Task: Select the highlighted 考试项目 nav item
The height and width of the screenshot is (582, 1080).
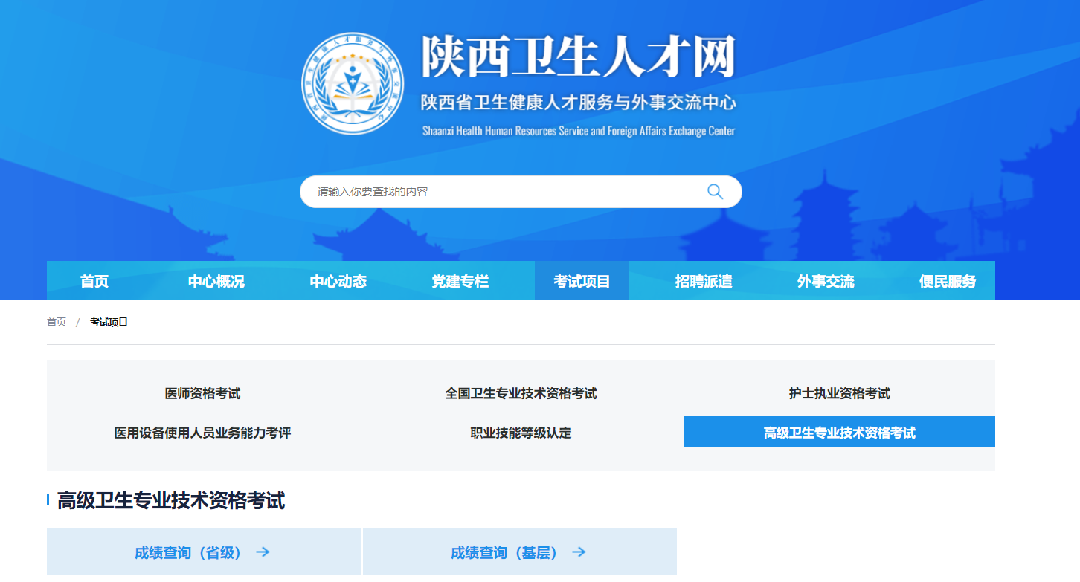Action: pos(582,282)
